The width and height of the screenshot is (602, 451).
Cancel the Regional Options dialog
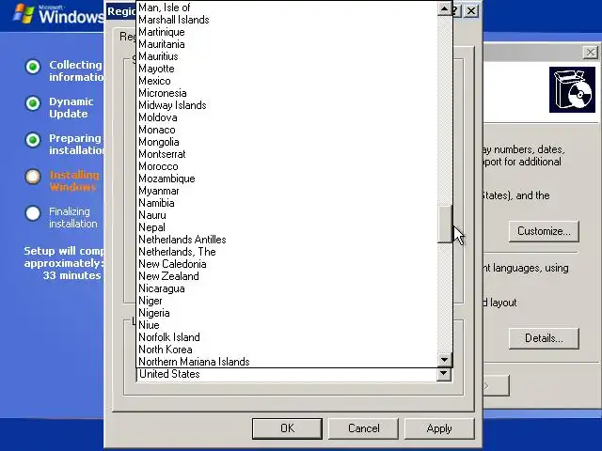(x=363, y=428)
